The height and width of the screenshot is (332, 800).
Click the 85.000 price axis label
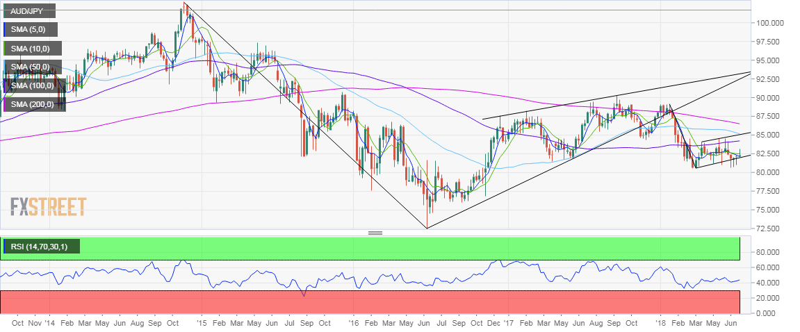769,135
